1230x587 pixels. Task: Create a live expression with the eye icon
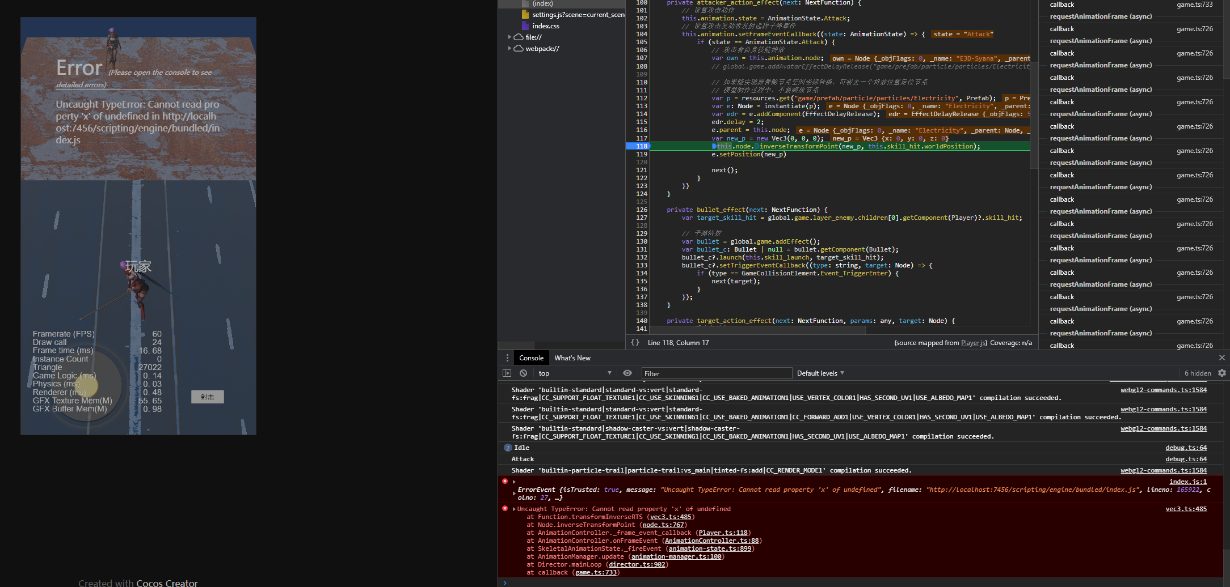[x=627, y=373]
